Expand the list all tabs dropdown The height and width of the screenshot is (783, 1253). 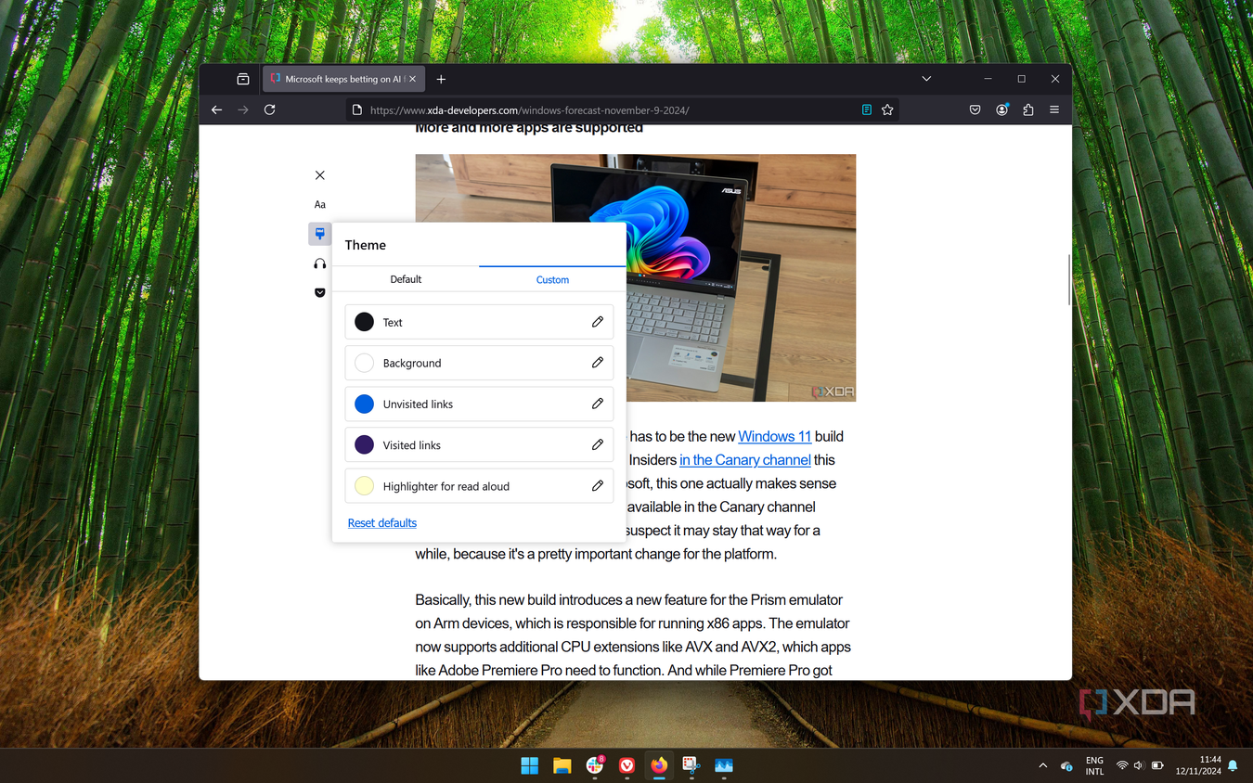point(926,79)
